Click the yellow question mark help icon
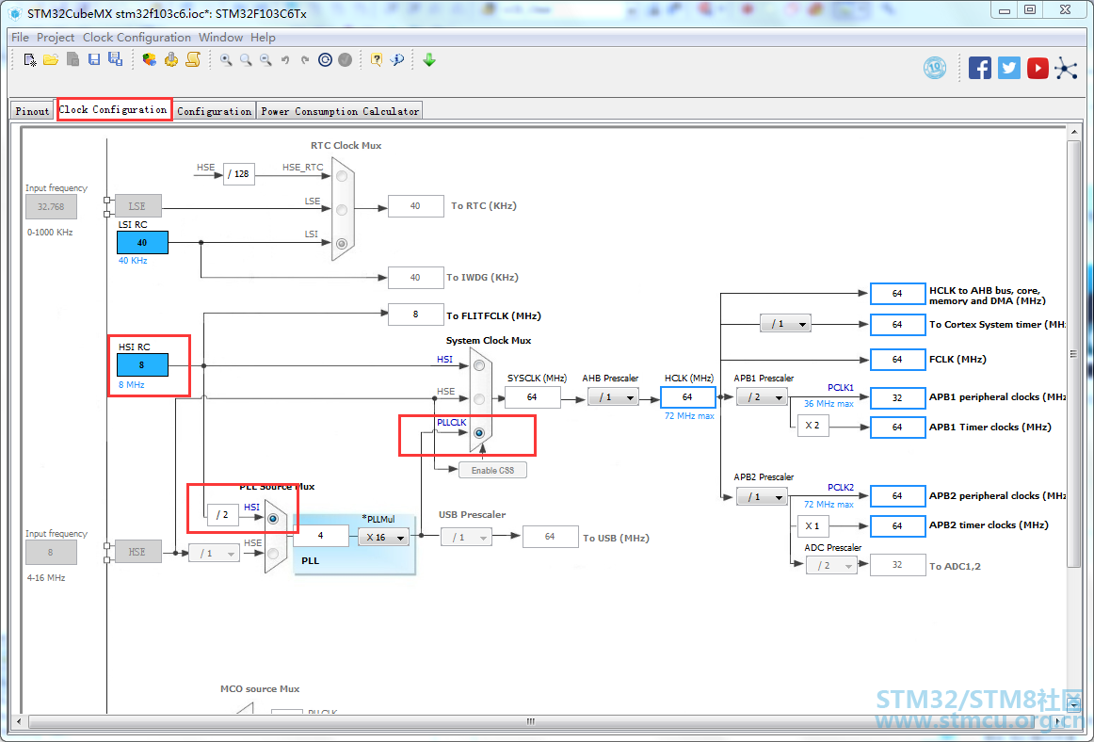Screen dimensions: 1094x742 pos(376,60)
